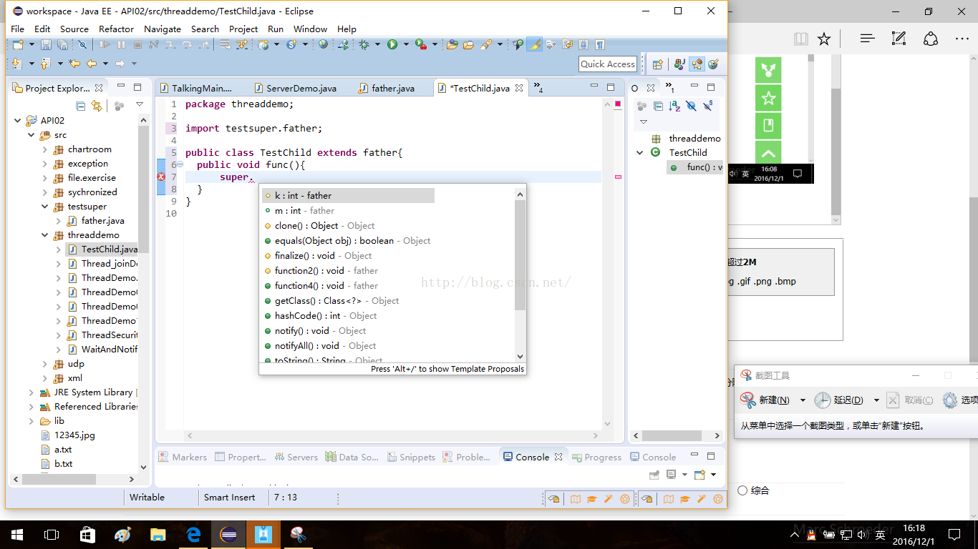Click func() method in Outline view
The width and height of the screenshot is (978, 549).
point(694,167)
